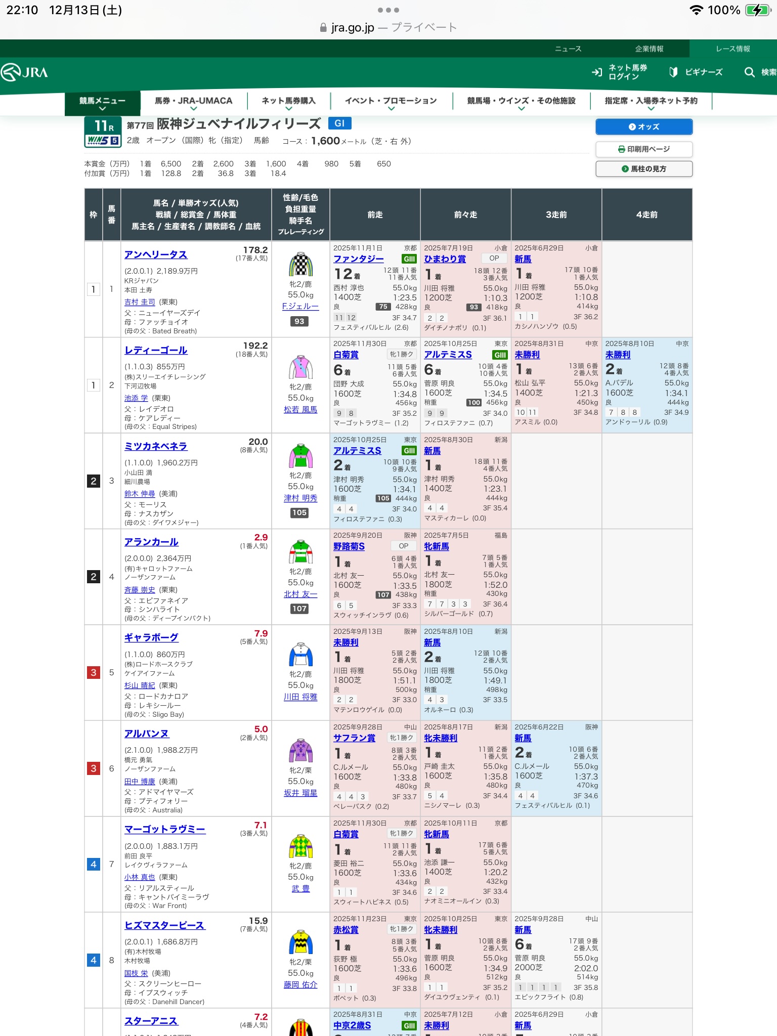This screenshot has height=1036, width=777.
Task: Open horse レディーゴール page
Action: [156, 351]
